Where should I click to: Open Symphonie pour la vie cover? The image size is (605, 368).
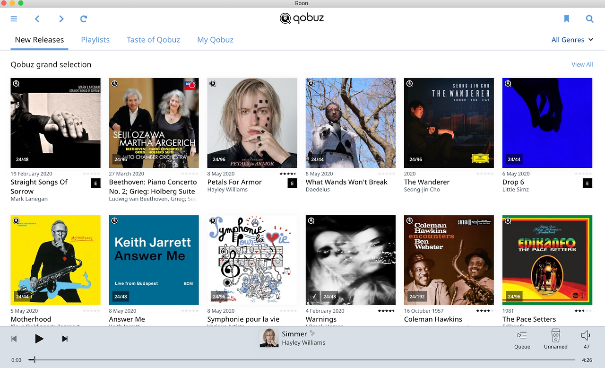[x=252, y=260]
